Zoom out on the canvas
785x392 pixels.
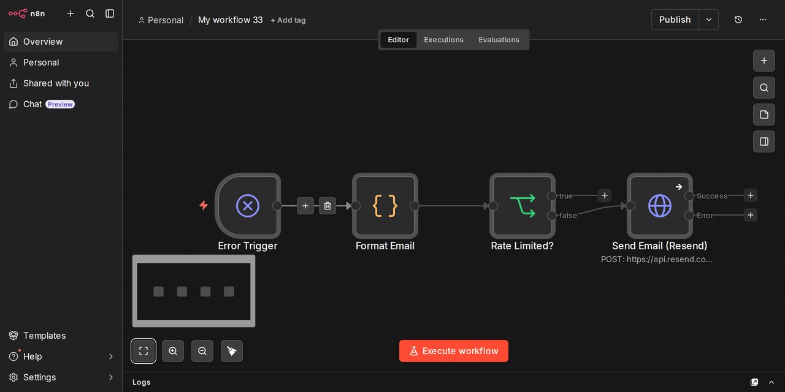click(202, 351)
